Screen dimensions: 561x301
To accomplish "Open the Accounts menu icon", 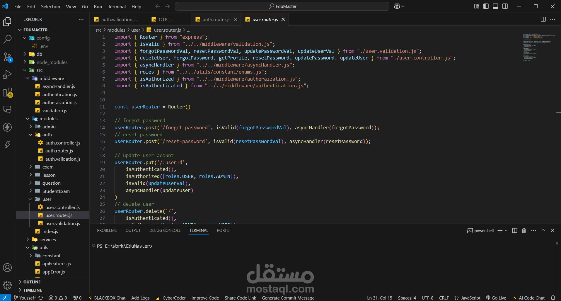I will (x=7, y=268).
